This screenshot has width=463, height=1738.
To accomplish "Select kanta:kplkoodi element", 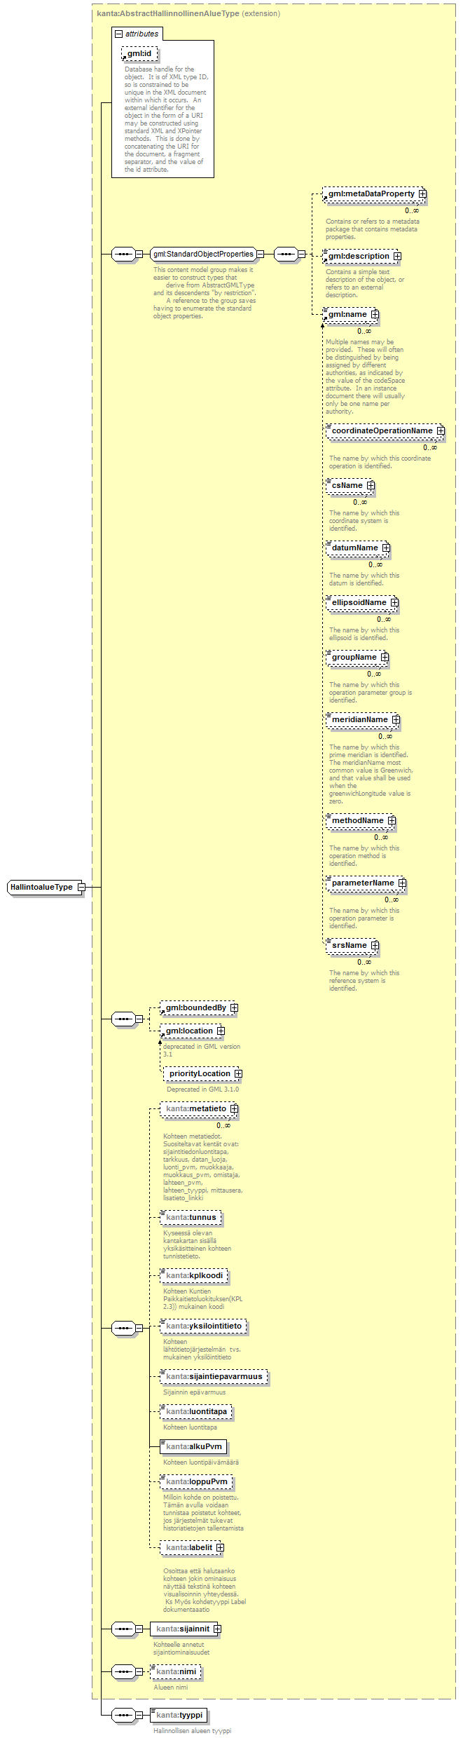I will 195,1275.
